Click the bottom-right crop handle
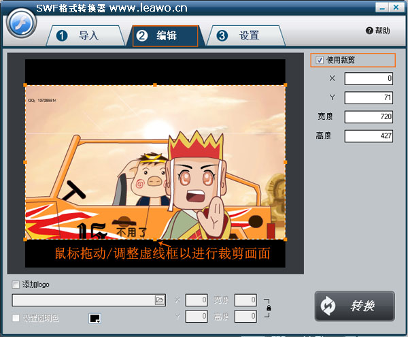 [286, 240]
